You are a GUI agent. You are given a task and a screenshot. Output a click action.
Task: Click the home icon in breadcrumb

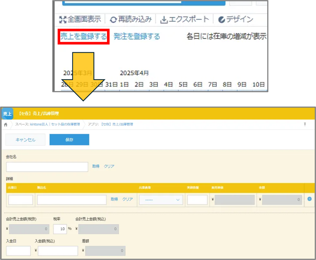[x=6, y=125]
